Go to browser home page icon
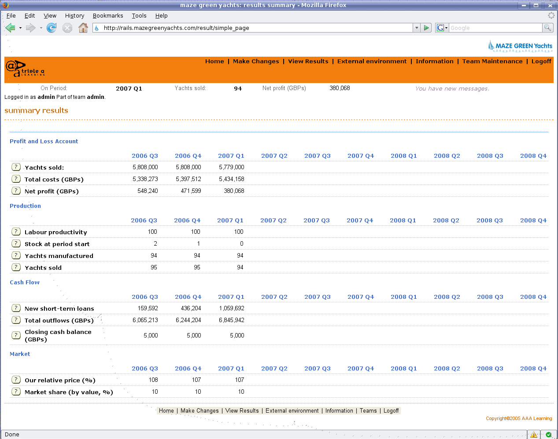This screenshot has height=439, width=558. coord(82,28)
